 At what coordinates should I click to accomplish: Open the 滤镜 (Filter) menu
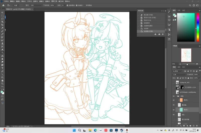41,1
